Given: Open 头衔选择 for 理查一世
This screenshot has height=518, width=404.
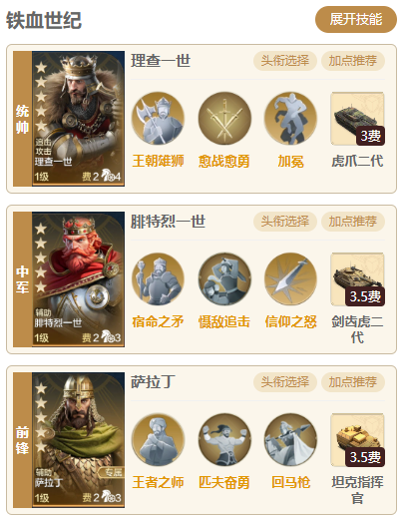Looking at the screenshot, I should pyautogui.click(x=285, y=61).
